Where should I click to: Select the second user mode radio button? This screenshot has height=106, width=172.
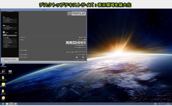83,37
